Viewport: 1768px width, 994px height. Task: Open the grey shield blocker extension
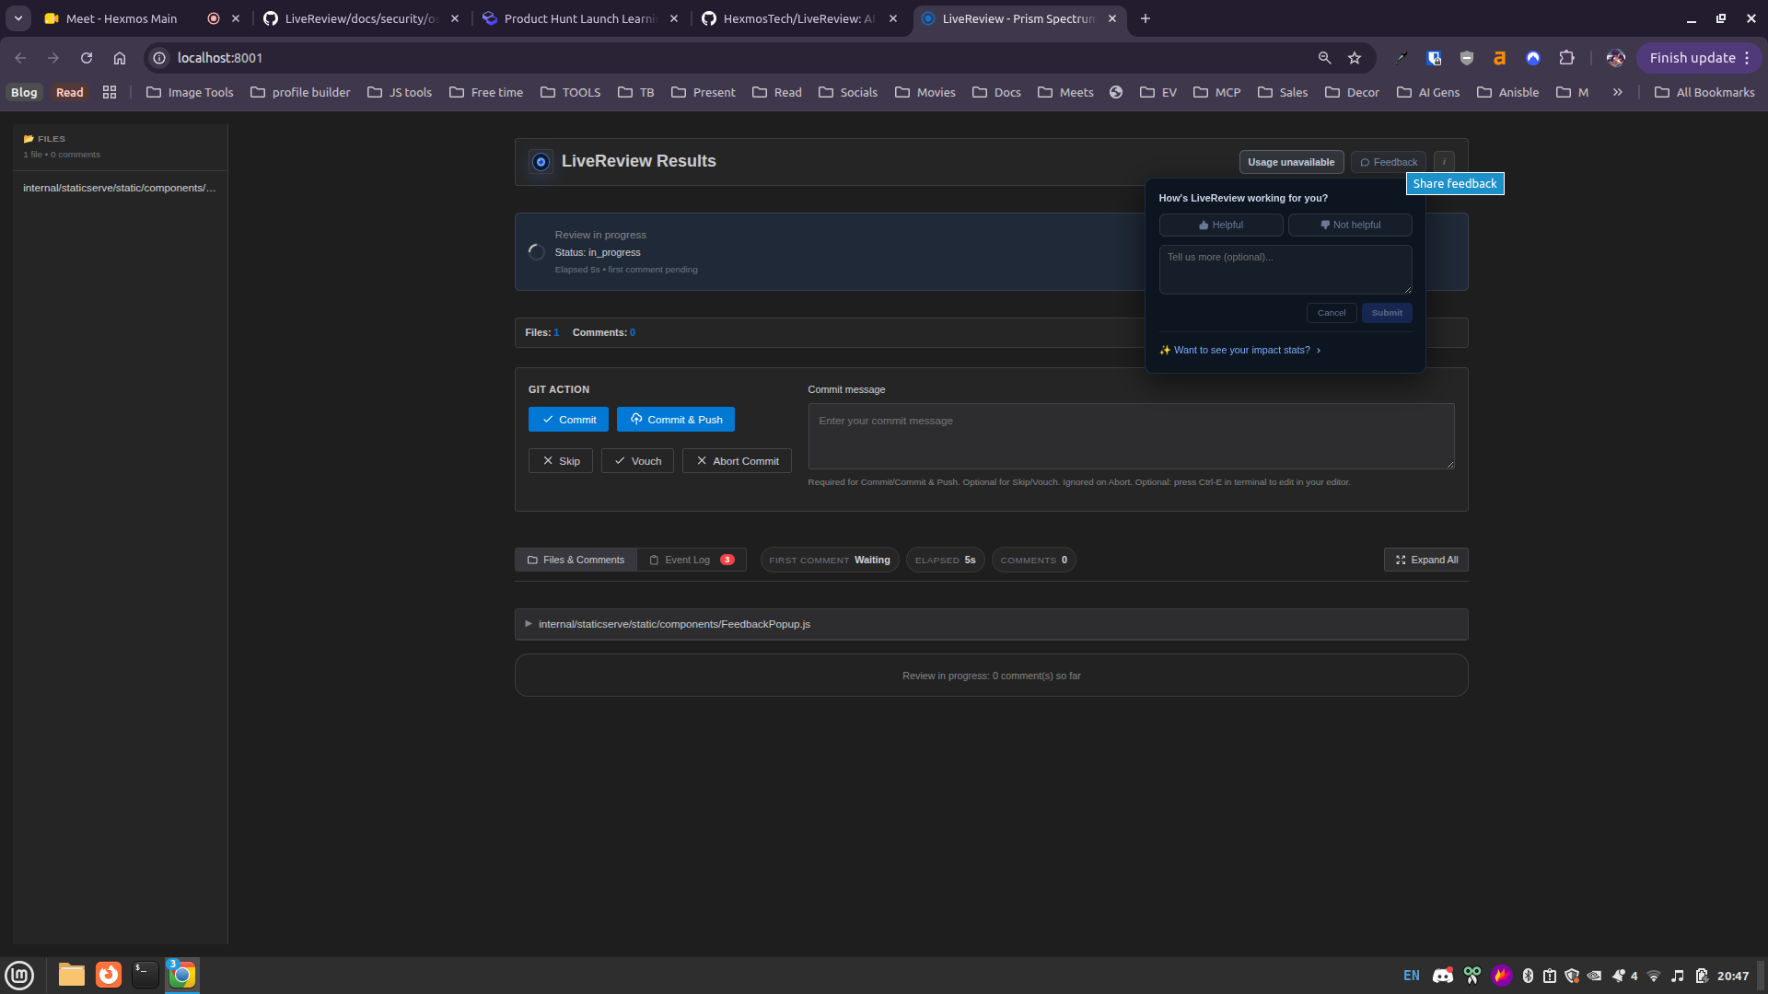tap(1467, 58)
